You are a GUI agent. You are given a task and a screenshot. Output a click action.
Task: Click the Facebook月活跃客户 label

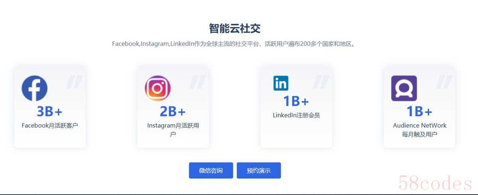[x=50, y=125]
